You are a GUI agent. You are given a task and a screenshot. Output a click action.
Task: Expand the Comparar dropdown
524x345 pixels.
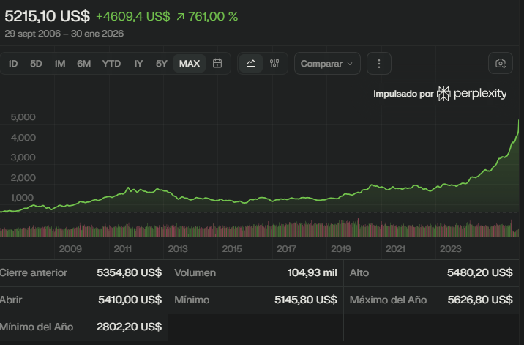327,64
